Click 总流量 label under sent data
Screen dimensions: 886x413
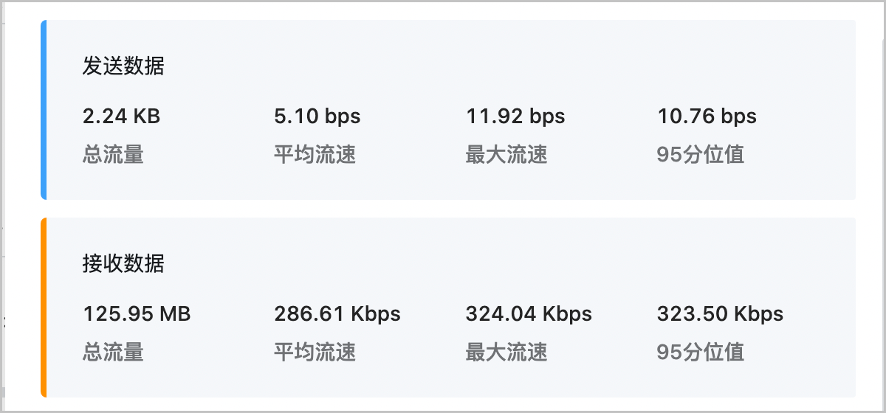point(113,154)
